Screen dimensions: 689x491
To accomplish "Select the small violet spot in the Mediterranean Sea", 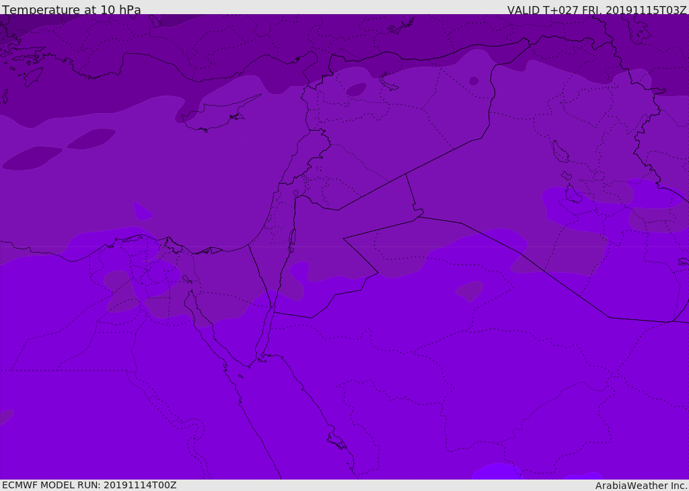I will coord(143,211).
